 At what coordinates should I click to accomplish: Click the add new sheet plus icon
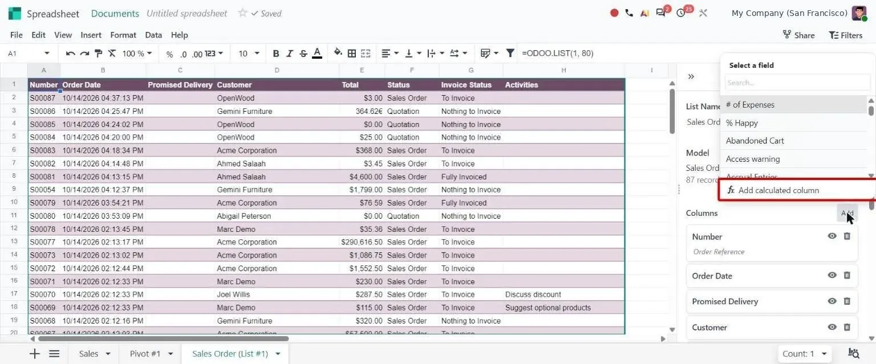point(35,354)
